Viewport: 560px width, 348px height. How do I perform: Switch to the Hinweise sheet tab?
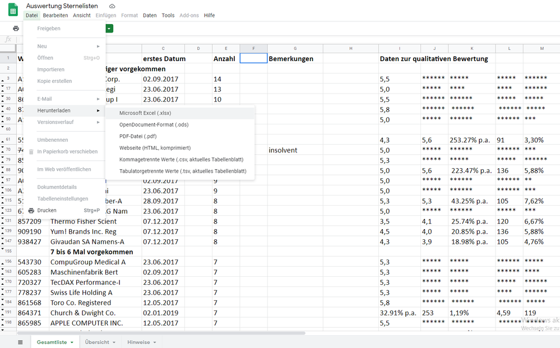138,342
